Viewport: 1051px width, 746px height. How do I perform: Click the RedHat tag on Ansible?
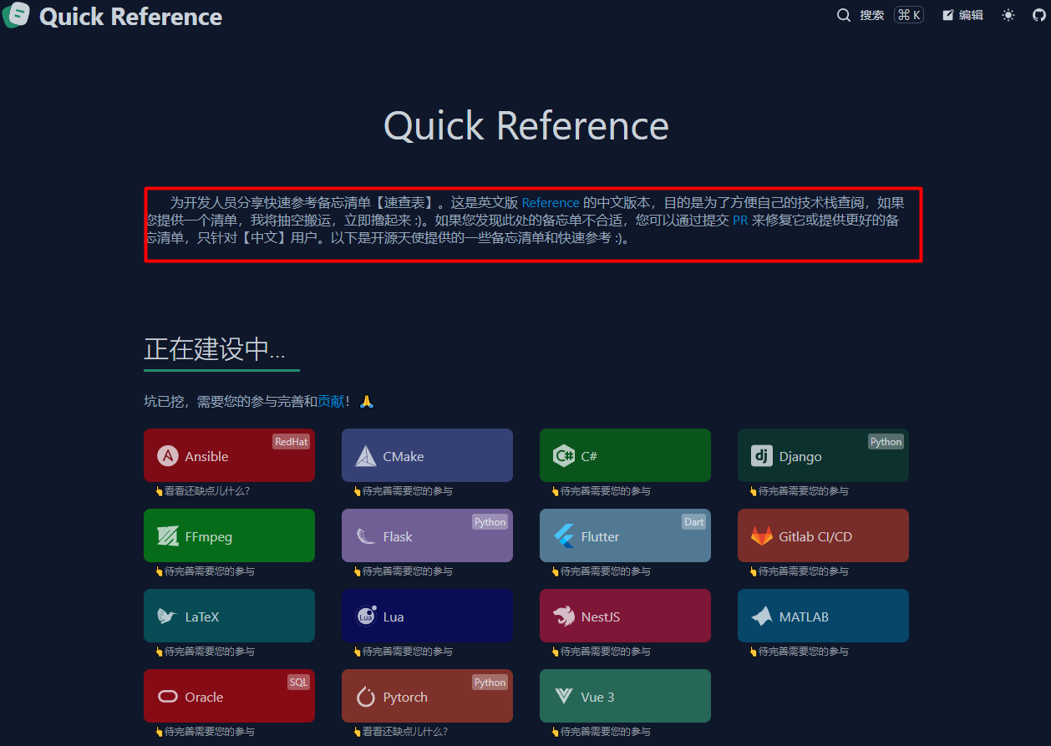(291, 442)
